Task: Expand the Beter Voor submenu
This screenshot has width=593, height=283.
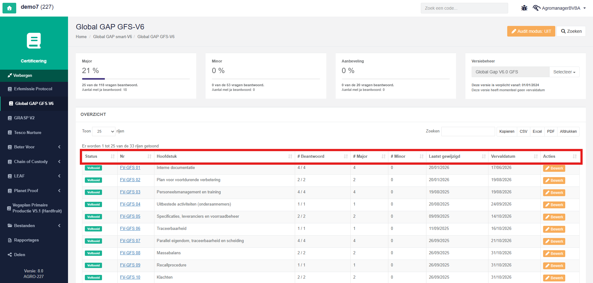Action: (x=34, y=147)
